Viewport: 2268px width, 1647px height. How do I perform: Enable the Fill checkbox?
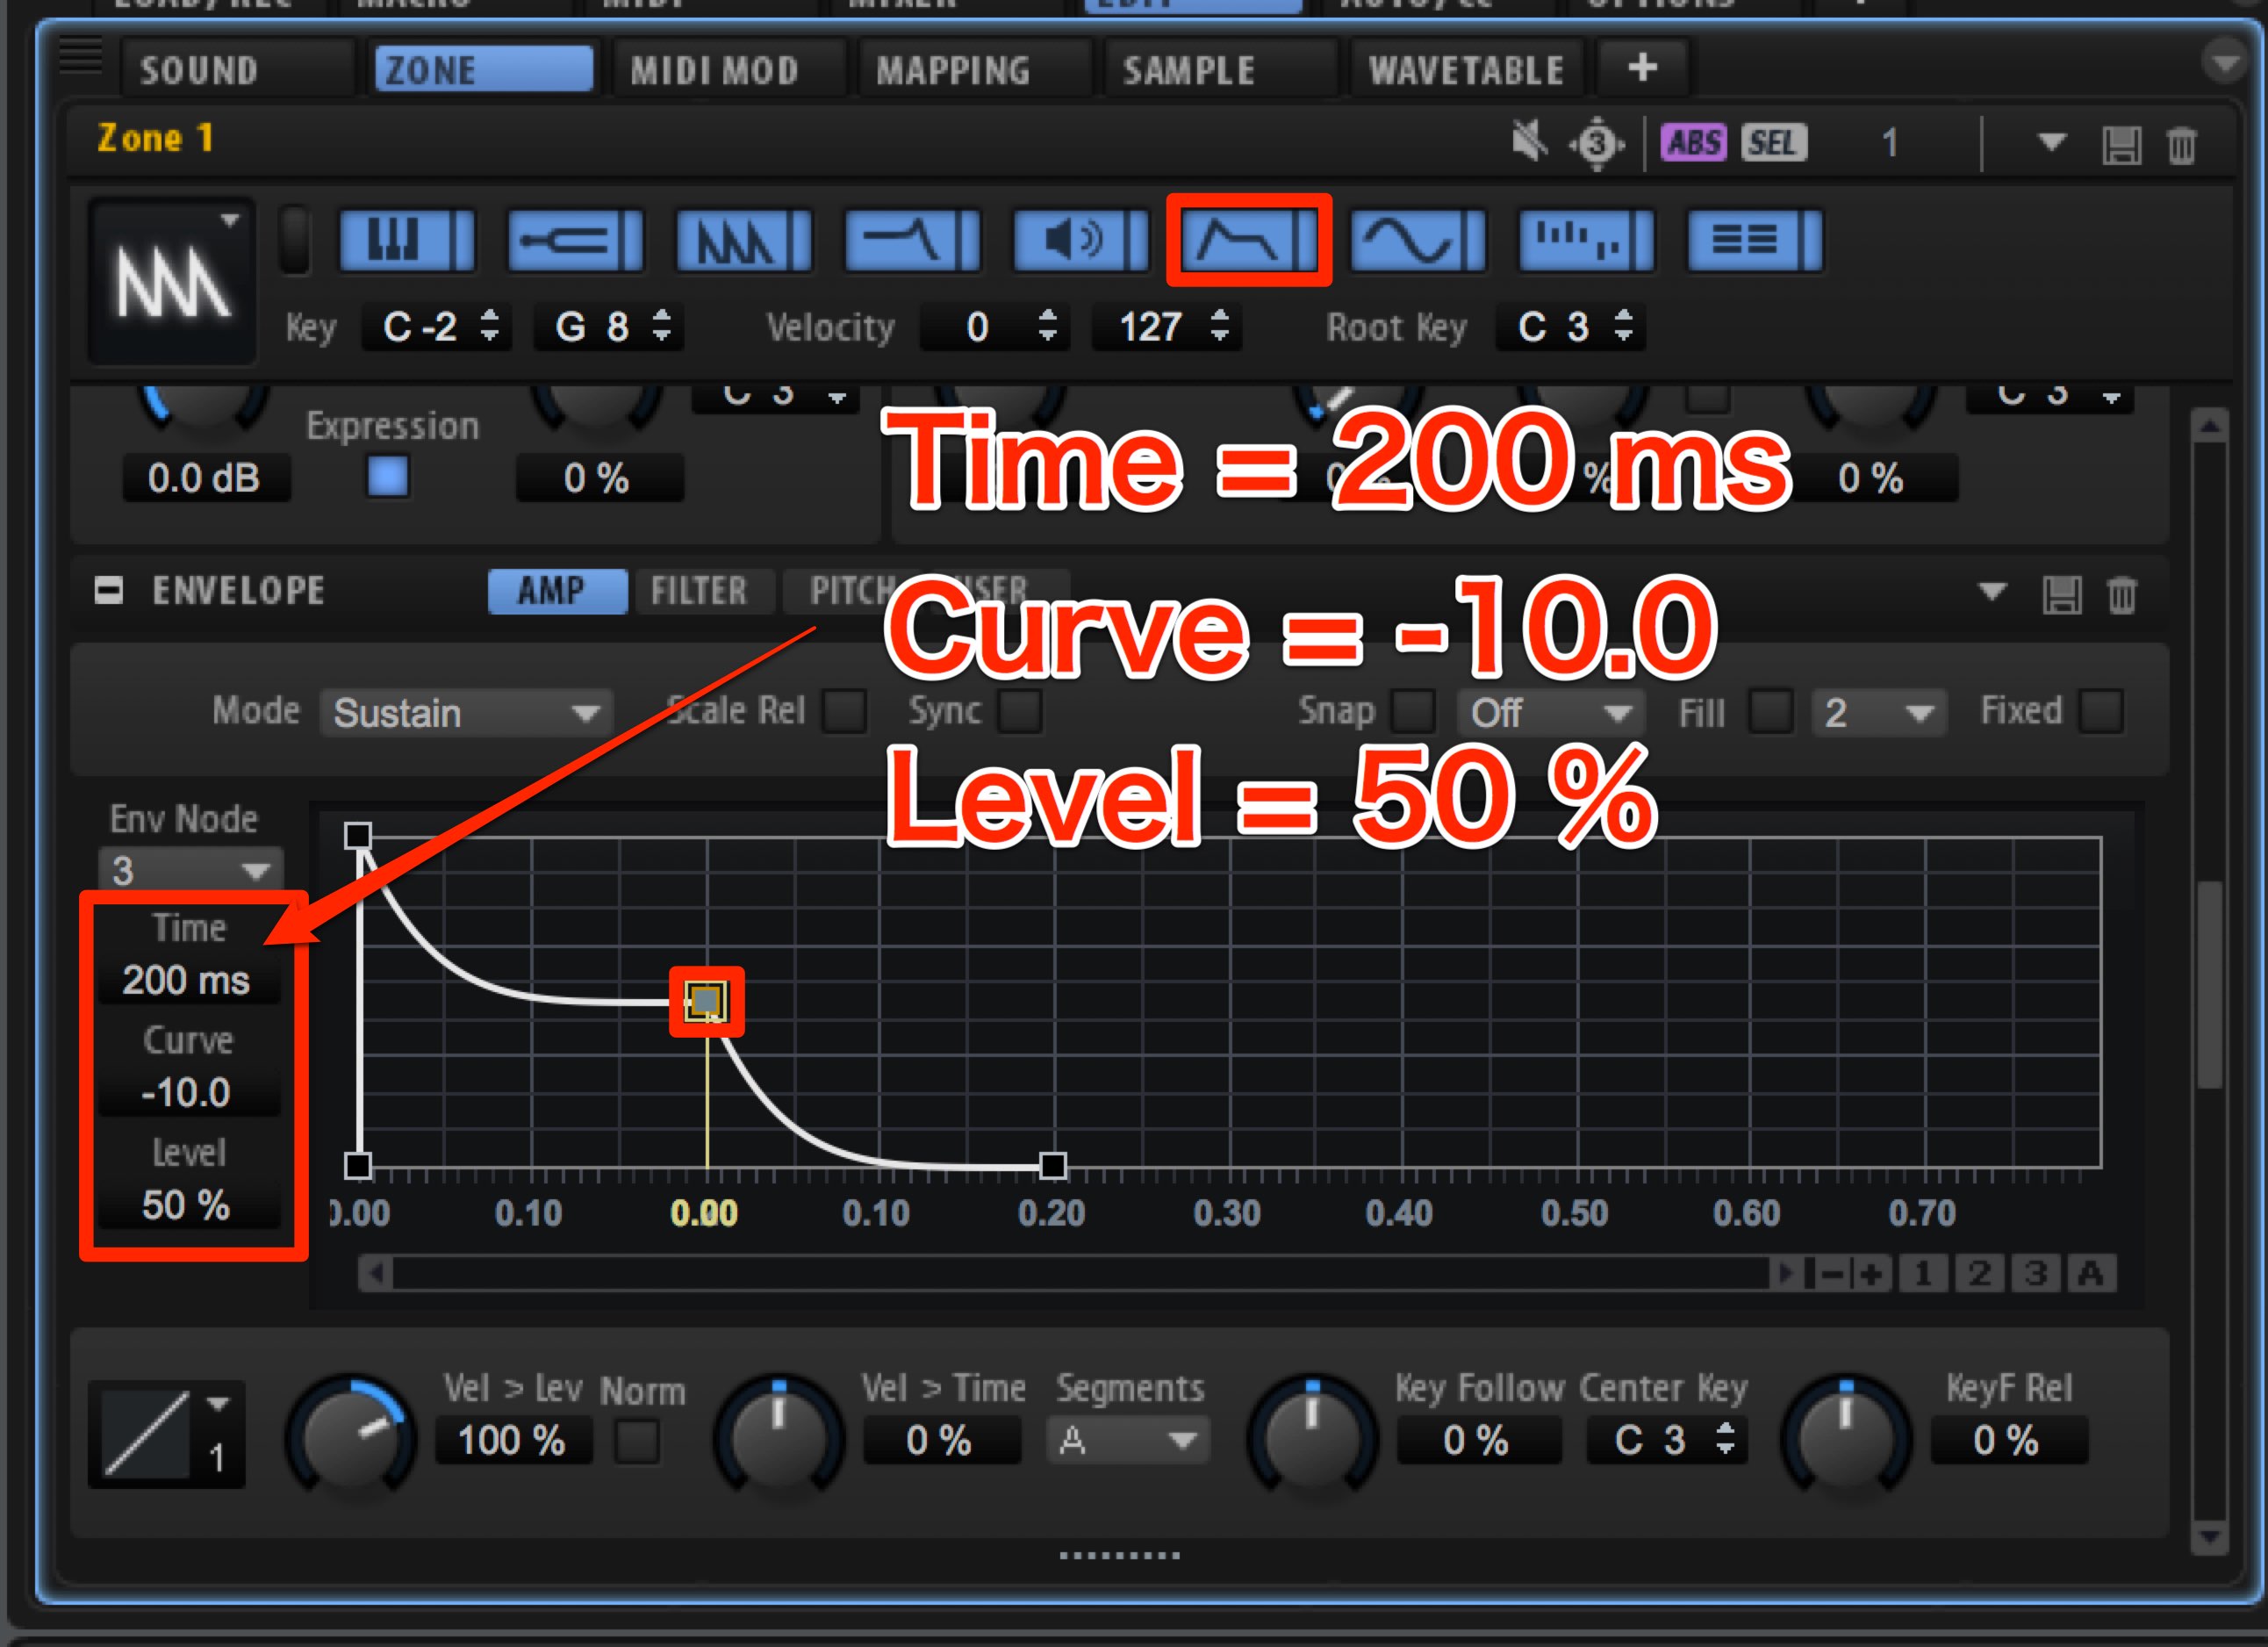(1771, 711)
